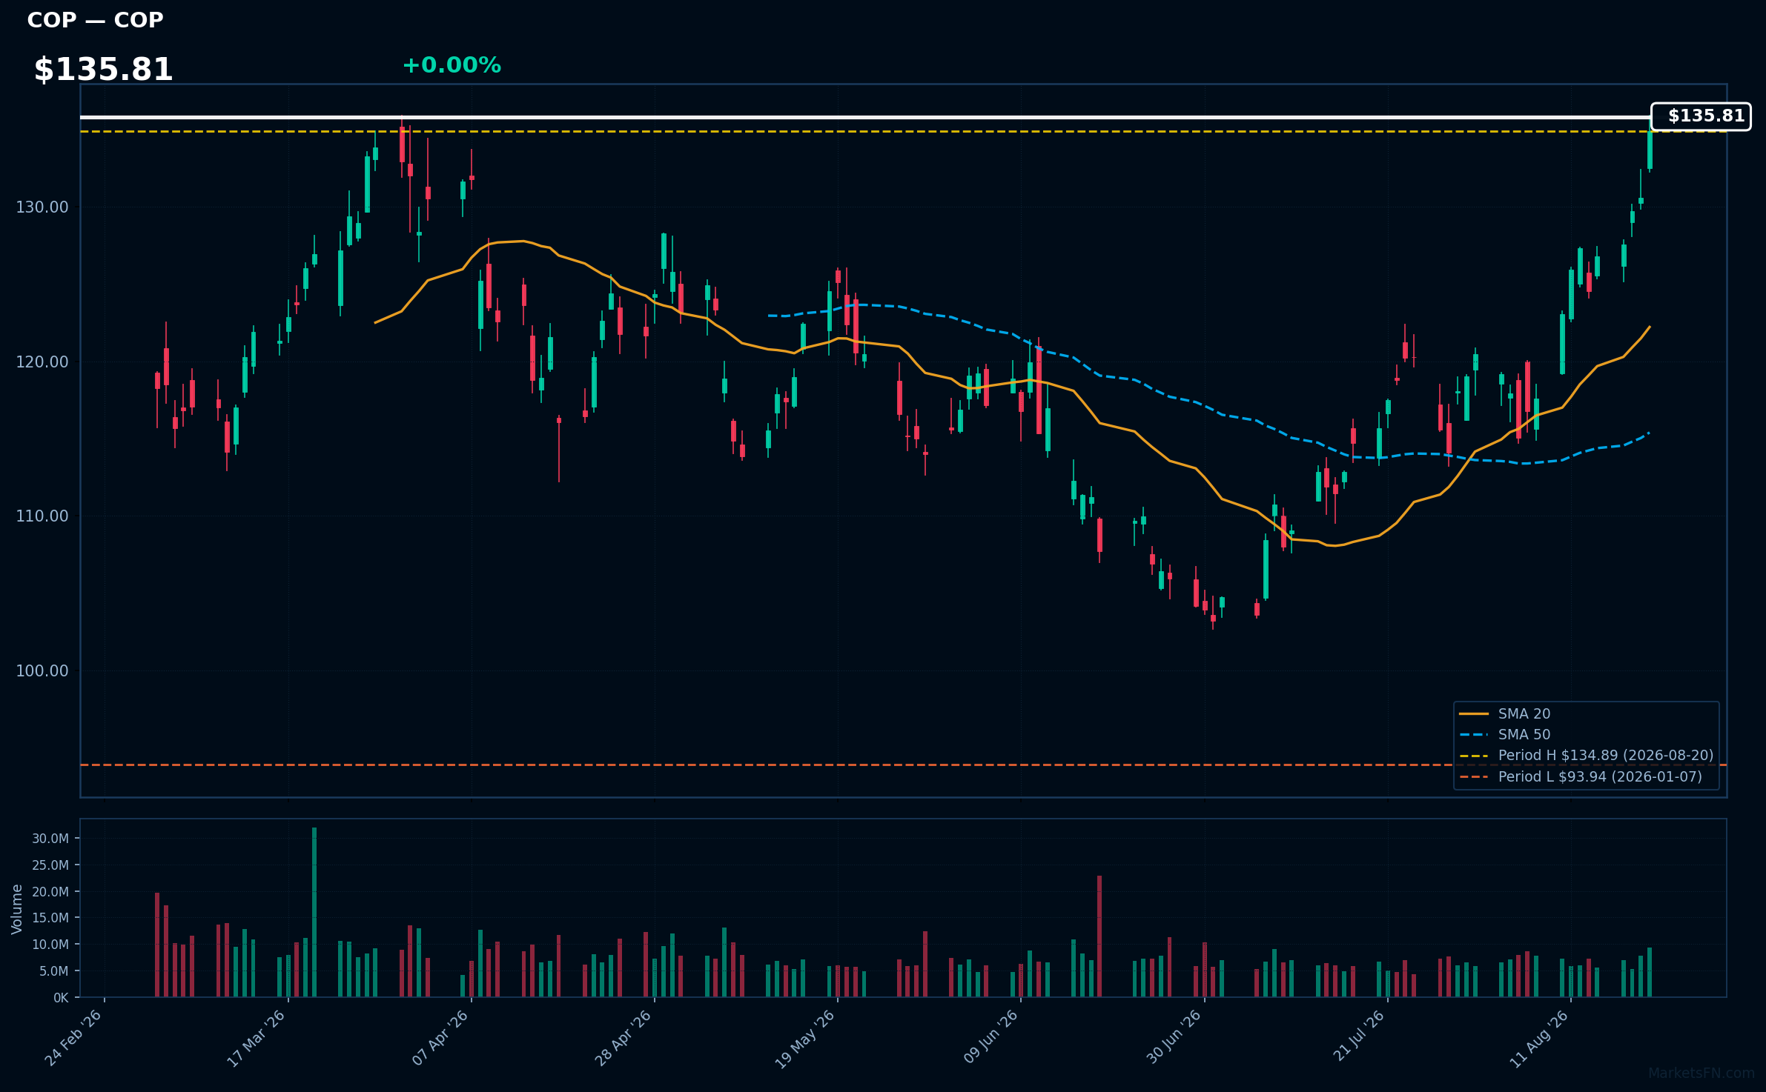Click the 07 Apr '26 date label
The height and width of the screenshot is (1092, 1766).
coord(441,1038)
